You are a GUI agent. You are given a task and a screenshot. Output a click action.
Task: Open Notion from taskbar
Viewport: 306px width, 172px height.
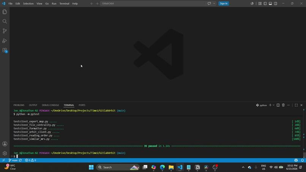[197, 167]
